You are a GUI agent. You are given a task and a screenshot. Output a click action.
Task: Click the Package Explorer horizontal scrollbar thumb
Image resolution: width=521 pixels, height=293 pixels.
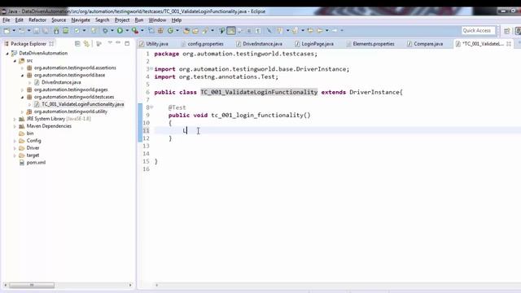[32, 285]
